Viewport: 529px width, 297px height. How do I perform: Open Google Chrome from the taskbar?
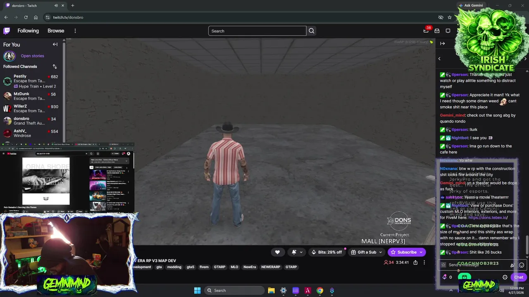point(320,290)
